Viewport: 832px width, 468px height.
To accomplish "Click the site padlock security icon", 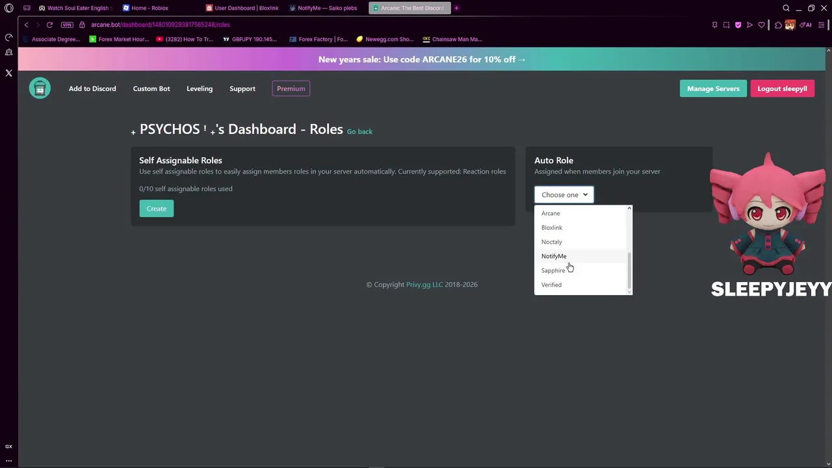I will 82,25.
